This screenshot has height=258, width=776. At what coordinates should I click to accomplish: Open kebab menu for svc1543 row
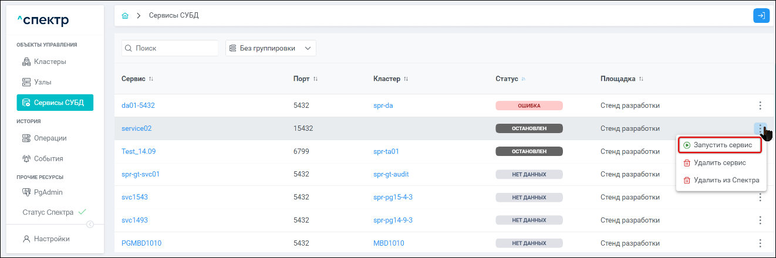760,197
